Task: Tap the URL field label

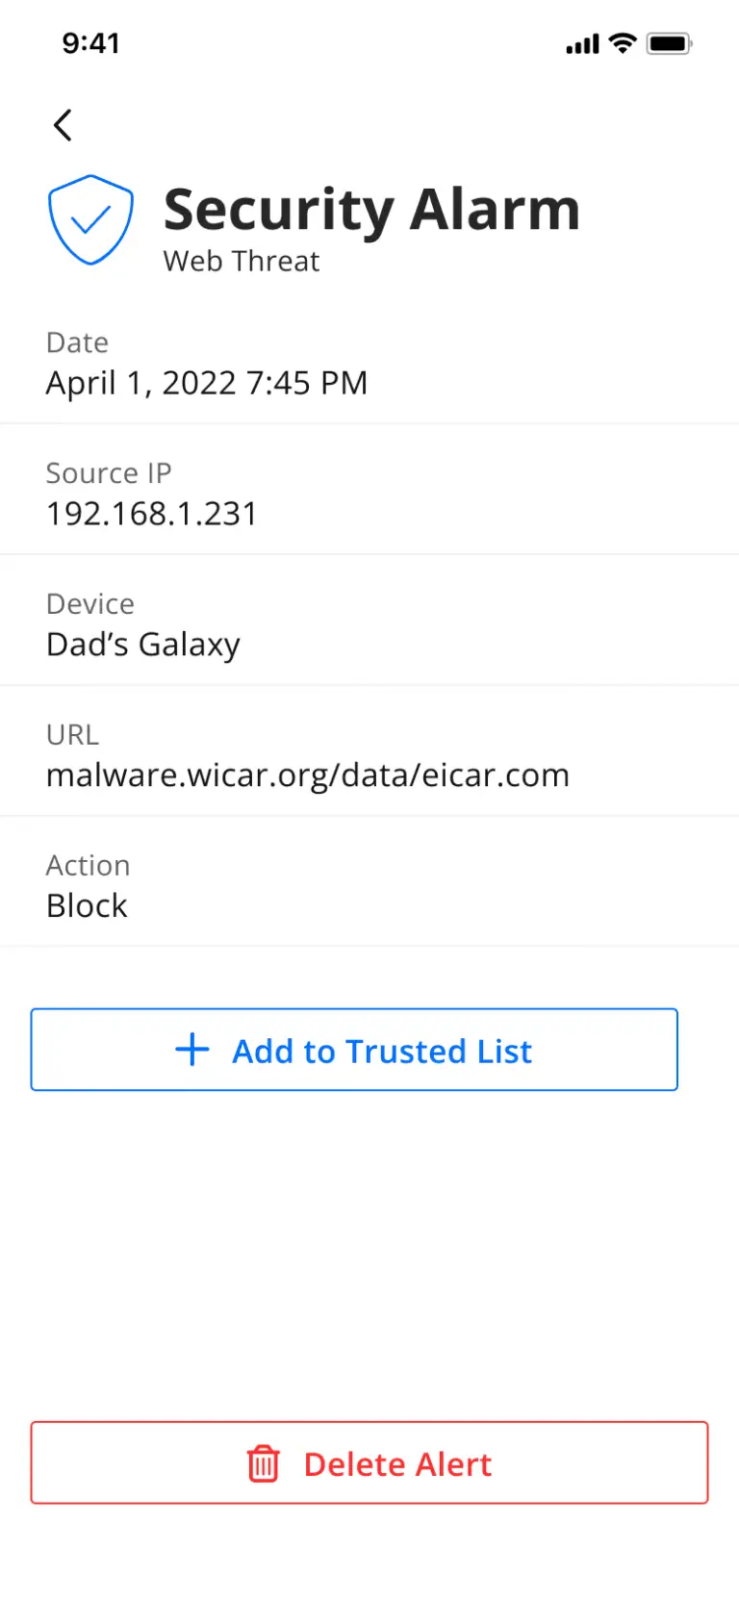Action: tap(72, 735)
